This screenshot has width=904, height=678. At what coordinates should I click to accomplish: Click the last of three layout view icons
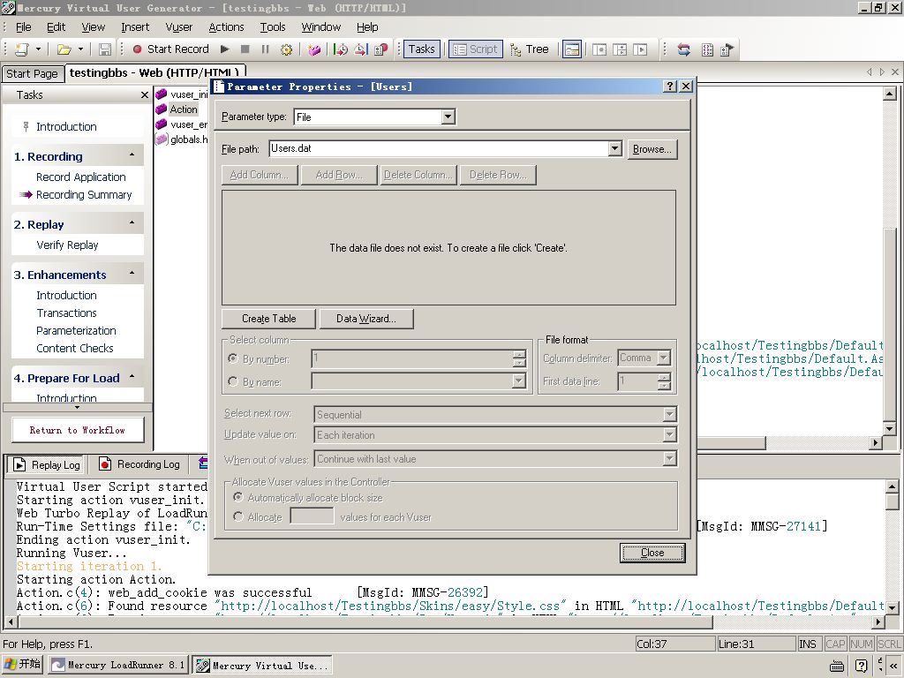tap(640, 49)
